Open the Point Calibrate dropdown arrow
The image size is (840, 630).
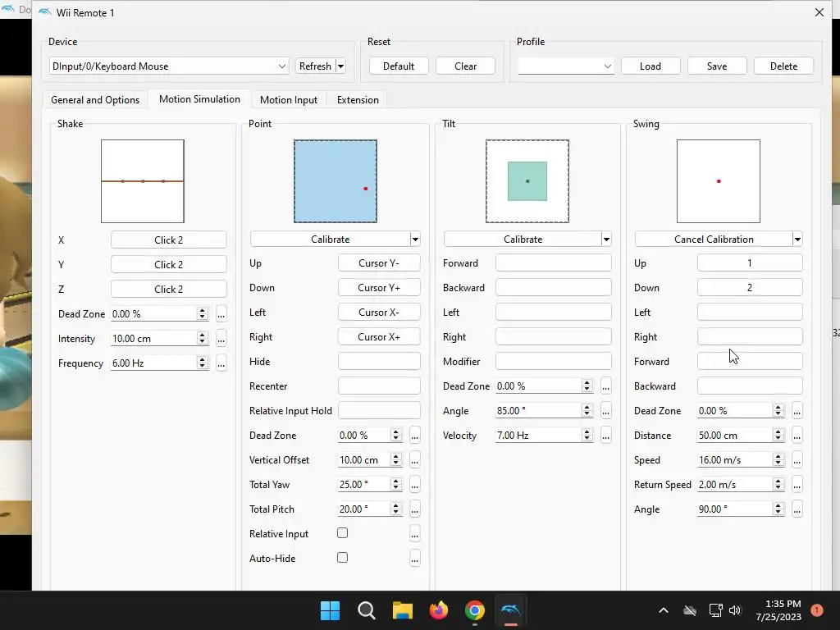415,239
